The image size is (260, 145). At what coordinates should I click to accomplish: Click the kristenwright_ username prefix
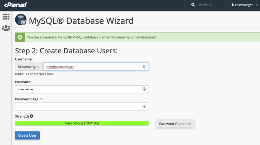29,67
